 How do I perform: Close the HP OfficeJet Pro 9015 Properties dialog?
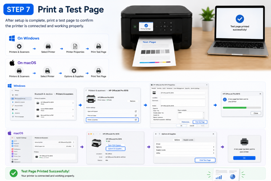pyautogui.click(x=207, y=85)
